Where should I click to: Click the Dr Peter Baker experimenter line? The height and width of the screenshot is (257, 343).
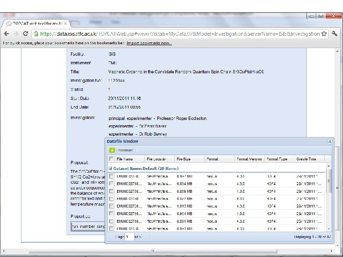tap(137, 126)
